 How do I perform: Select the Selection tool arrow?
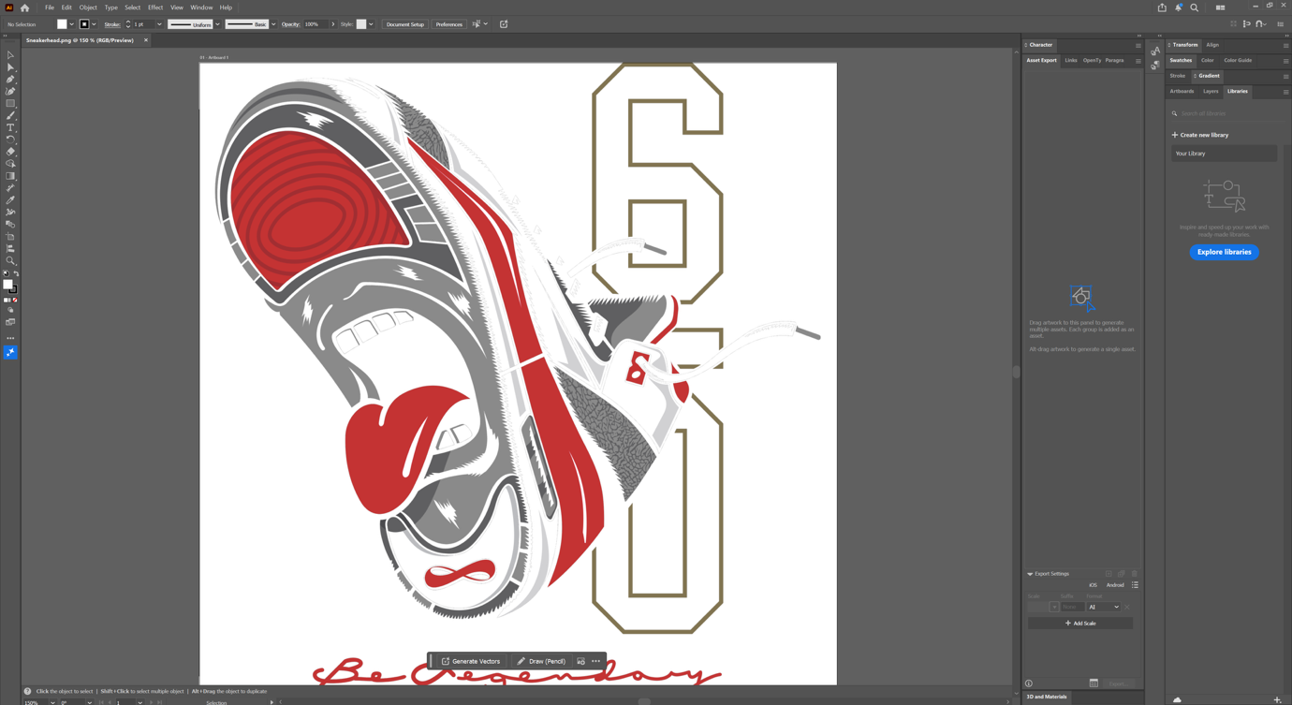point(10,55)
